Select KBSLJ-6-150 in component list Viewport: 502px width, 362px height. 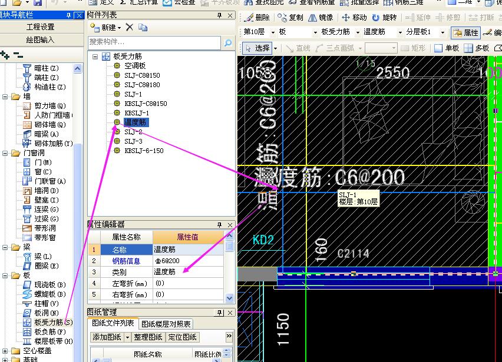point(144,151)
